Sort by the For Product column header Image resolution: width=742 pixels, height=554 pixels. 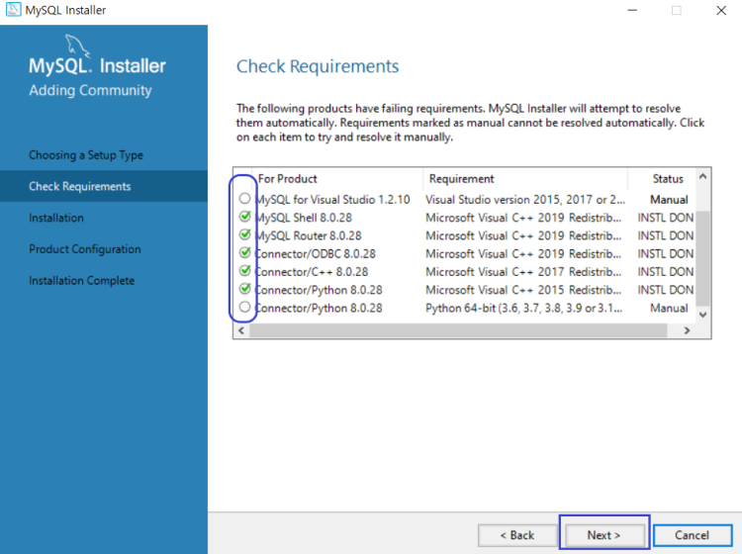tap(337, 179)
